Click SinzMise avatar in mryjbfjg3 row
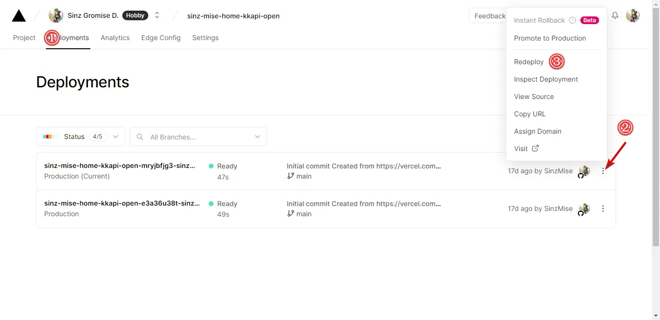The height and width of the screenshot is (320, 660). (585, 171)
